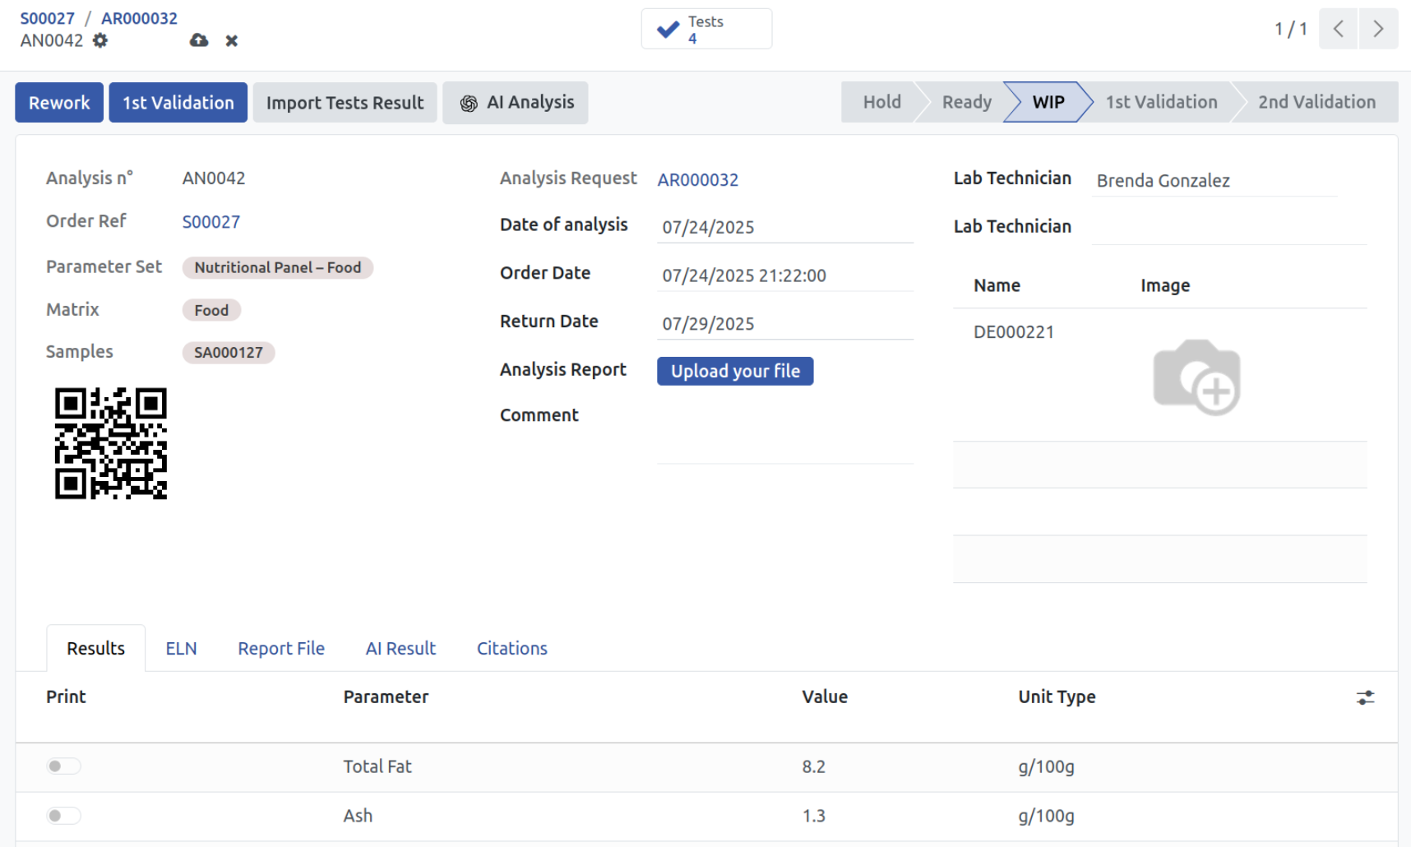Set status to Hold
The height and width of the screenshot is (847, 1411).
(881, 102)
